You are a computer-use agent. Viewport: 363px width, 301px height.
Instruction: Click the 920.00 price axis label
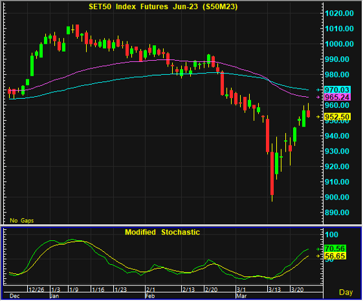337,167
